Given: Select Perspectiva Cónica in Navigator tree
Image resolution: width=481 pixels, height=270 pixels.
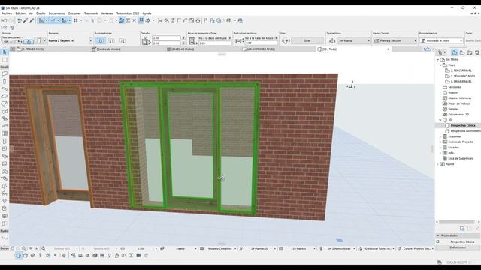Looking at the screenshot, I should [463, 125].
